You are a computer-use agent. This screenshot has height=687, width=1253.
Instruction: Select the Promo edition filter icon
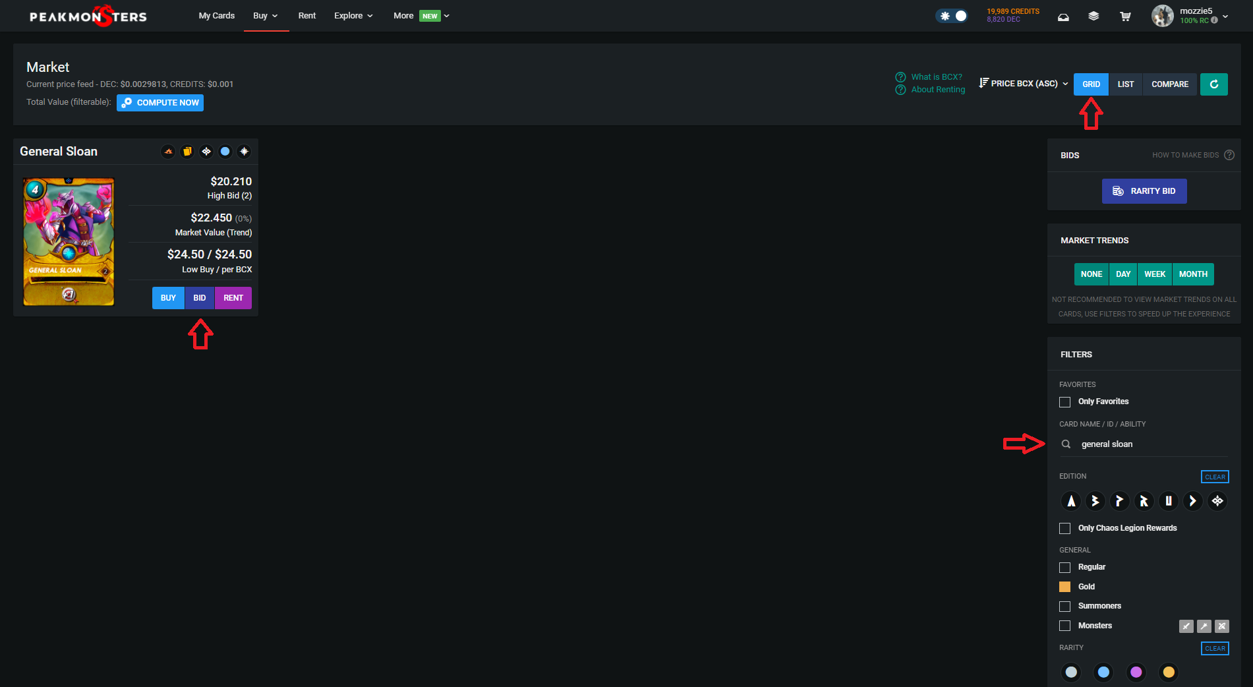coord(1119,501)
